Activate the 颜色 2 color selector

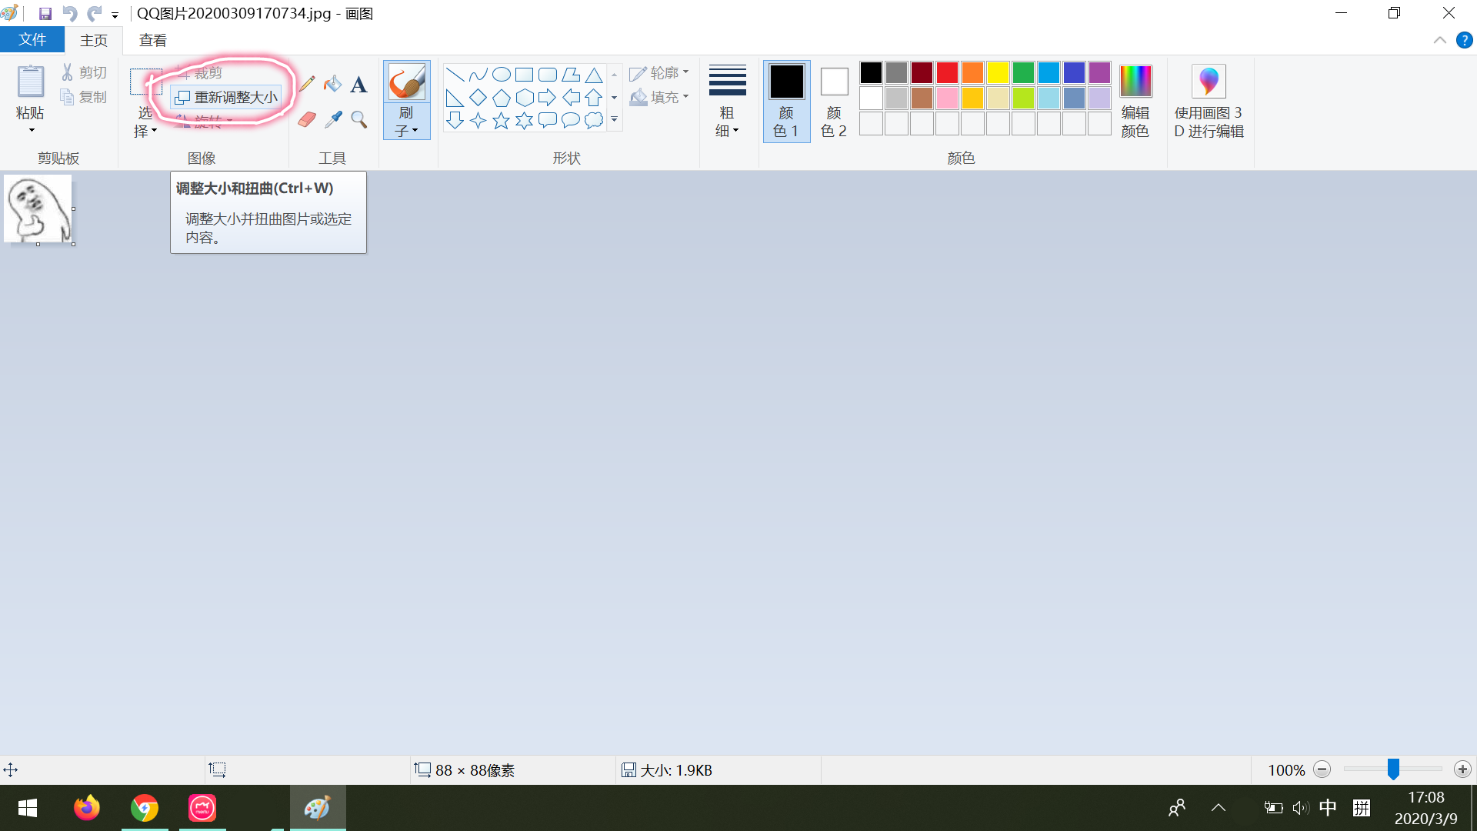[x=834, y=102]
